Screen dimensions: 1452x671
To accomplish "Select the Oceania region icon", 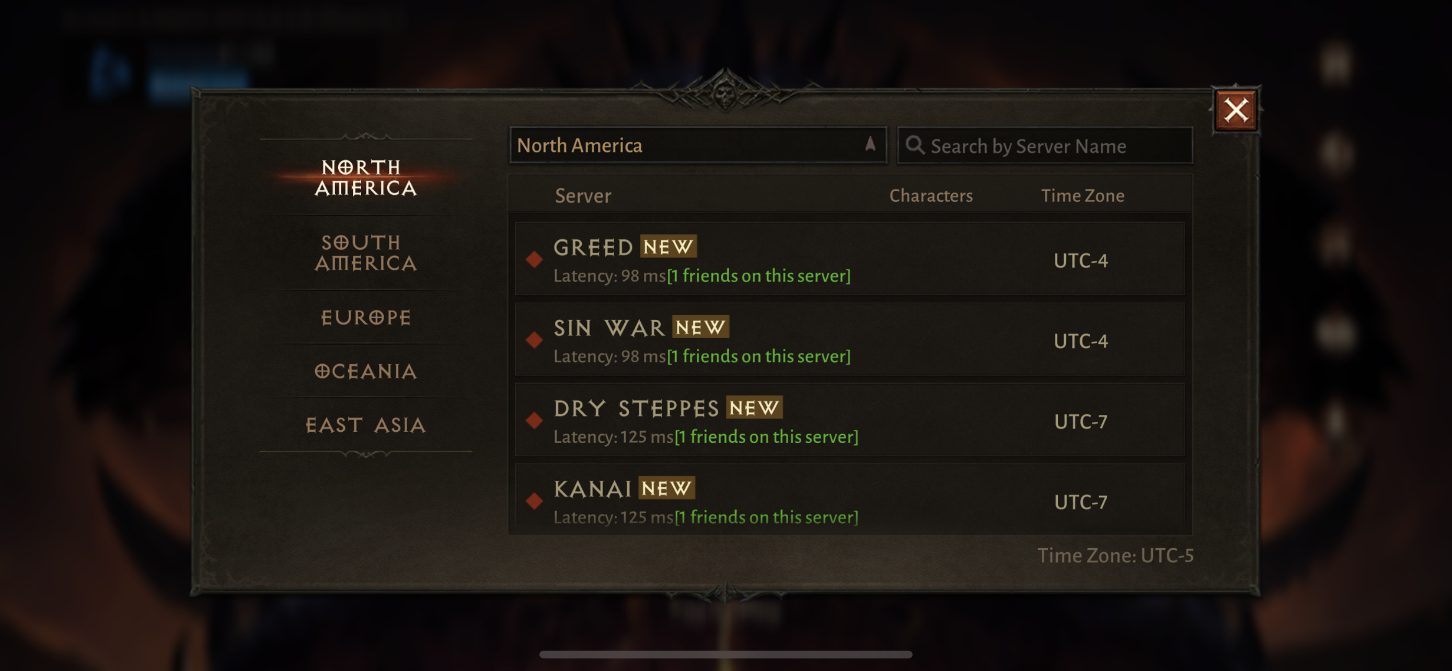I will click(x=366, y=370).
